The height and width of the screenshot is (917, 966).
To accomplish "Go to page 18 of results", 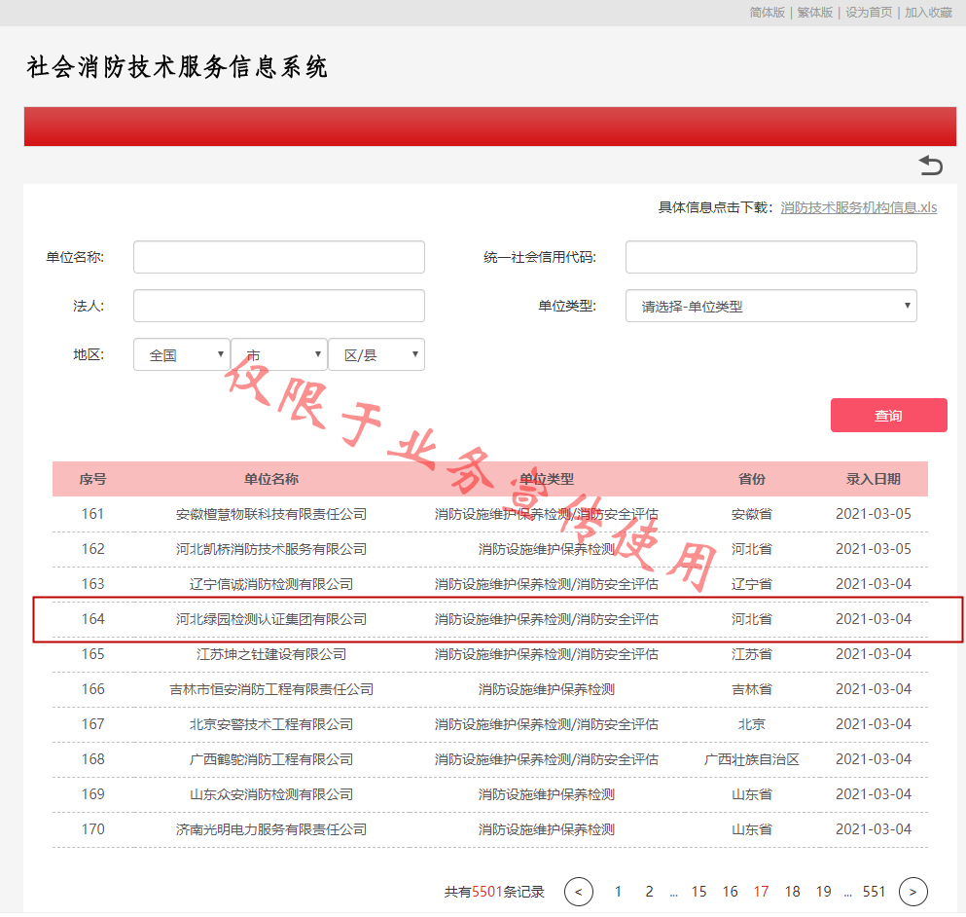I will (792, 891).
